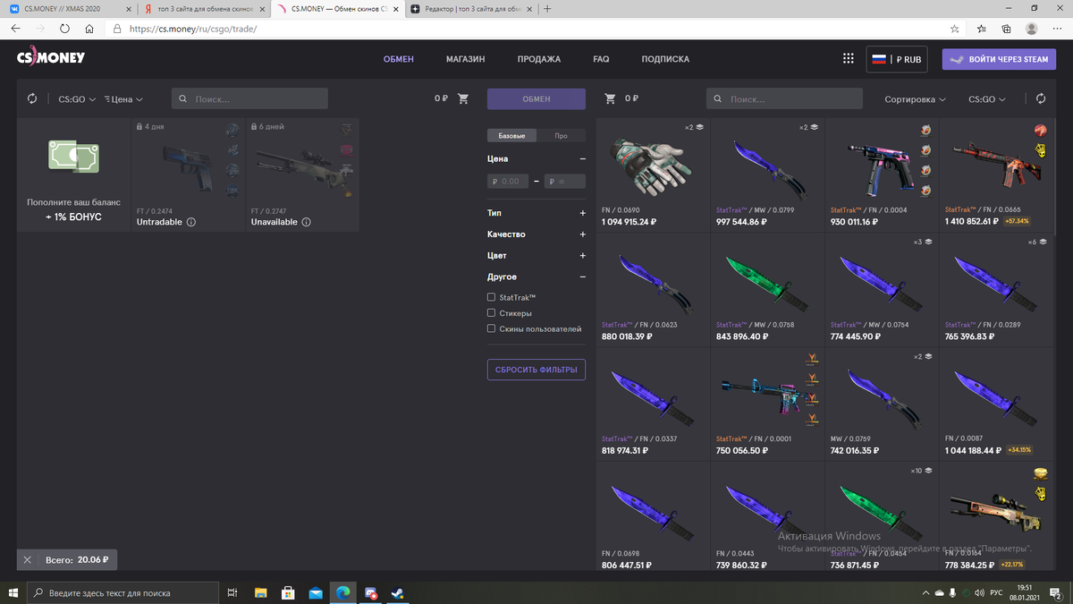This screenshot has width=1073, height=604.
Task: Expand the Цвет filter section
Action: (x=582, y=256)
